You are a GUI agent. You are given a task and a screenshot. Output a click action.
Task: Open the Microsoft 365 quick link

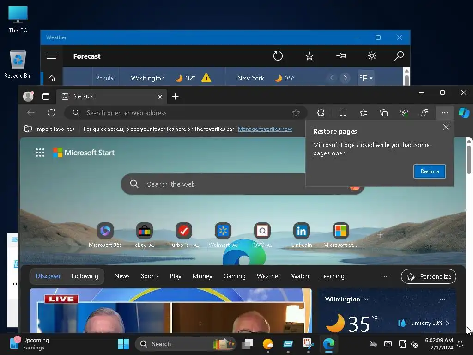(x=105, y=235)
